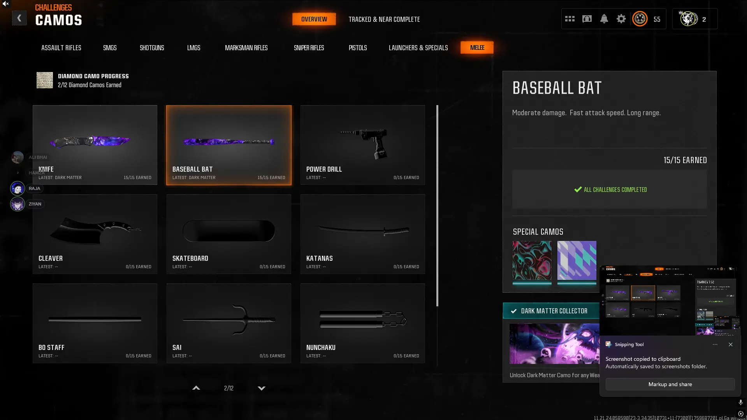Image resolution: width=747 pixels, height=420 pixels.
Task: Close the Snipping Tool notification
Action: 731,344
